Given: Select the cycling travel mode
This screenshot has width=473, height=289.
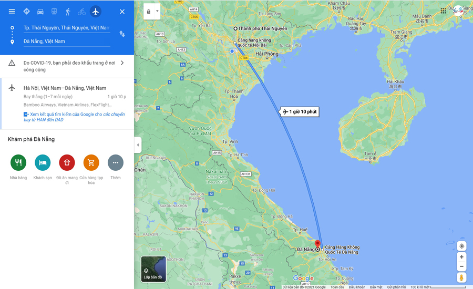Looking at the screenshot, I should click(x=82, y=12).
